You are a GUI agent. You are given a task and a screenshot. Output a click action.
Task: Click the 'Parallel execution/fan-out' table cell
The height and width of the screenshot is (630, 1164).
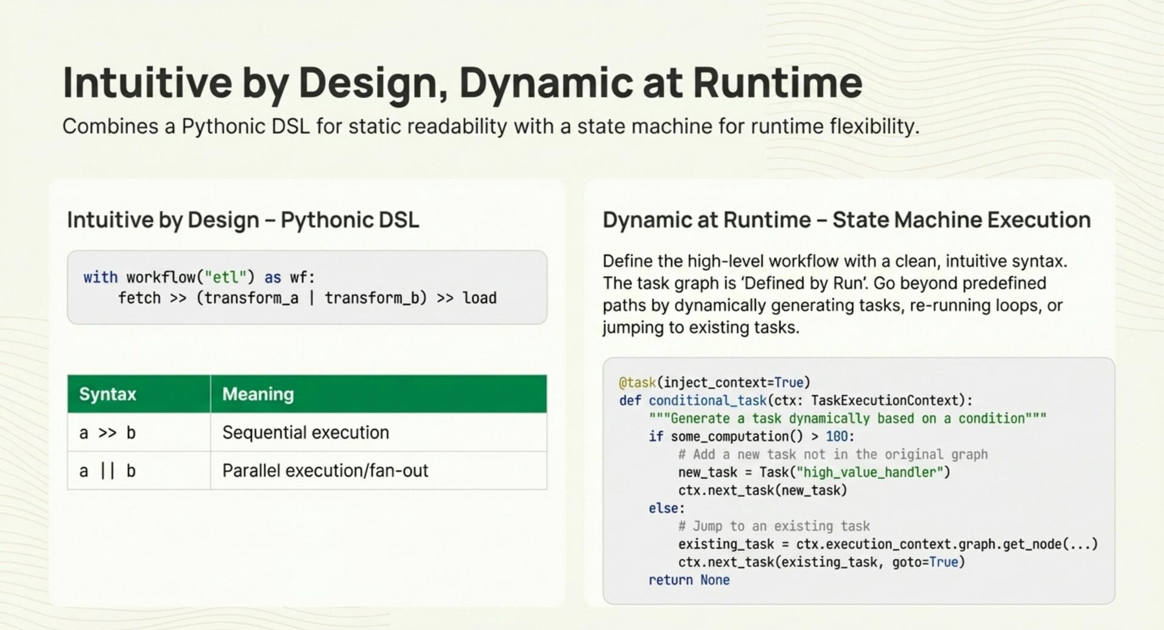coord(325,471)
